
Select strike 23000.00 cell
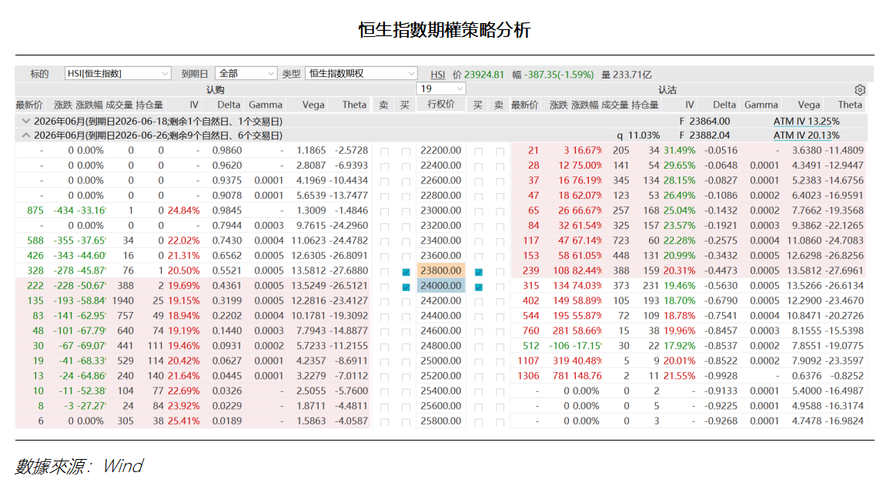pyautogui.click(x=441, y=210)
